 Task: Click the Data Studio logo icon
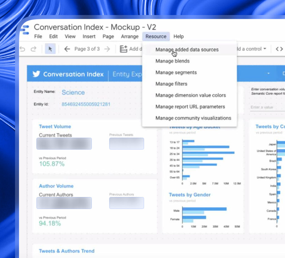(24, 30)
